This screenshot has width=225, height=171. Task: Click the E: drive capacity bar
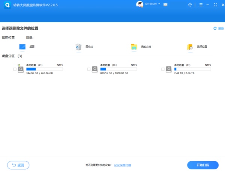coord(192,69)
